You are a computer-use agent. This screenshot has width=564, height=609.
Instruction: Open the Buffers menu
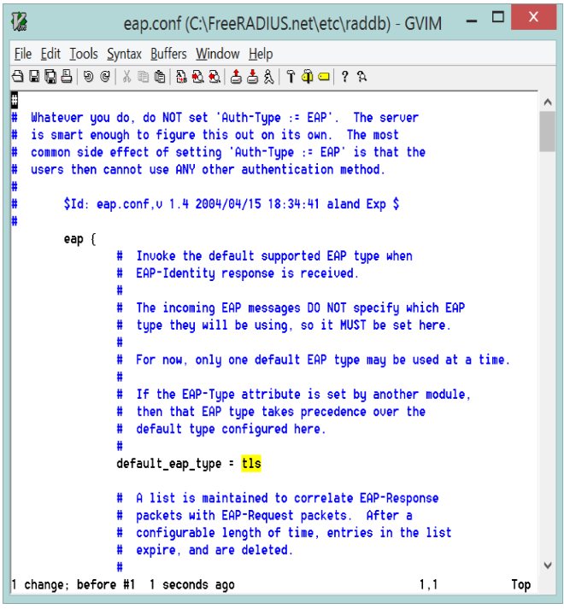[x=168, y=54]
